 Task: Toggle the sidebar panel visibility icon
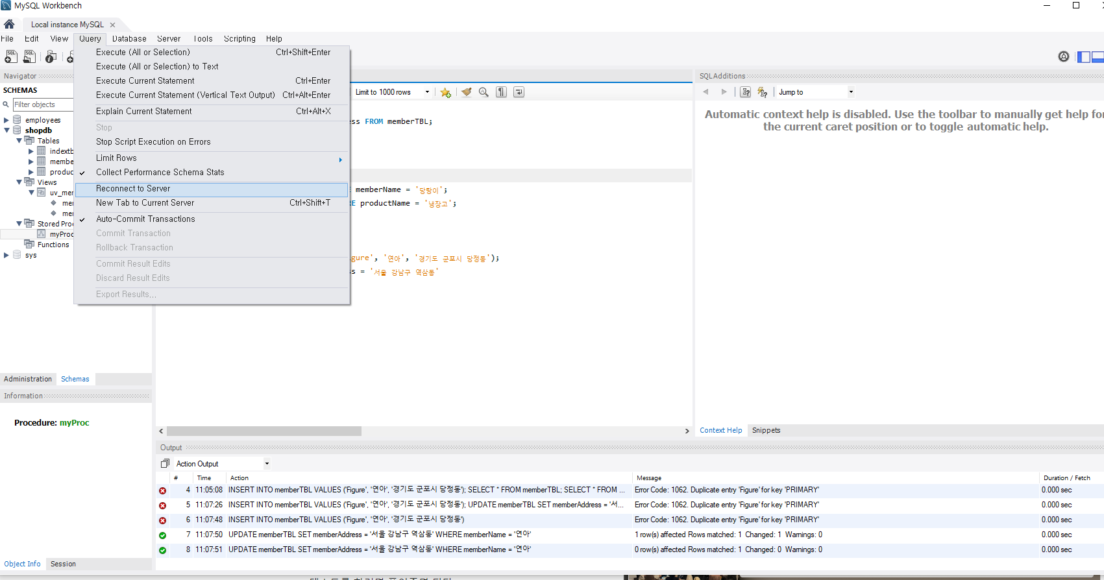pos(1083,57)
